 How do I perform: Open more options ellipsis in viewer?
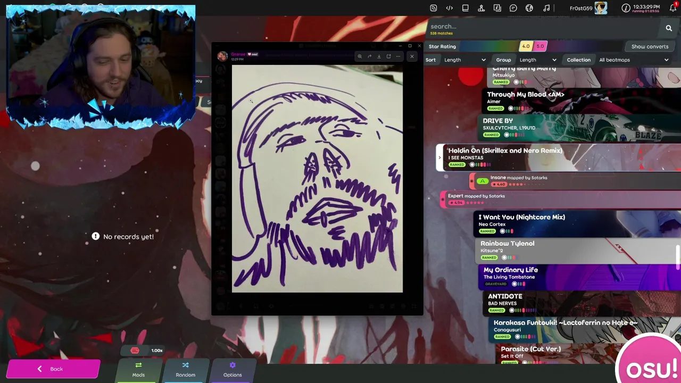pos(398,56)
